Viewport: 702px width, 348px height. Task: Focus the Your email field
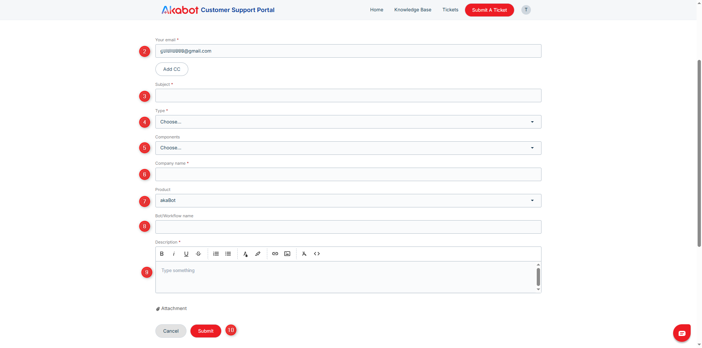coord(348,51)
